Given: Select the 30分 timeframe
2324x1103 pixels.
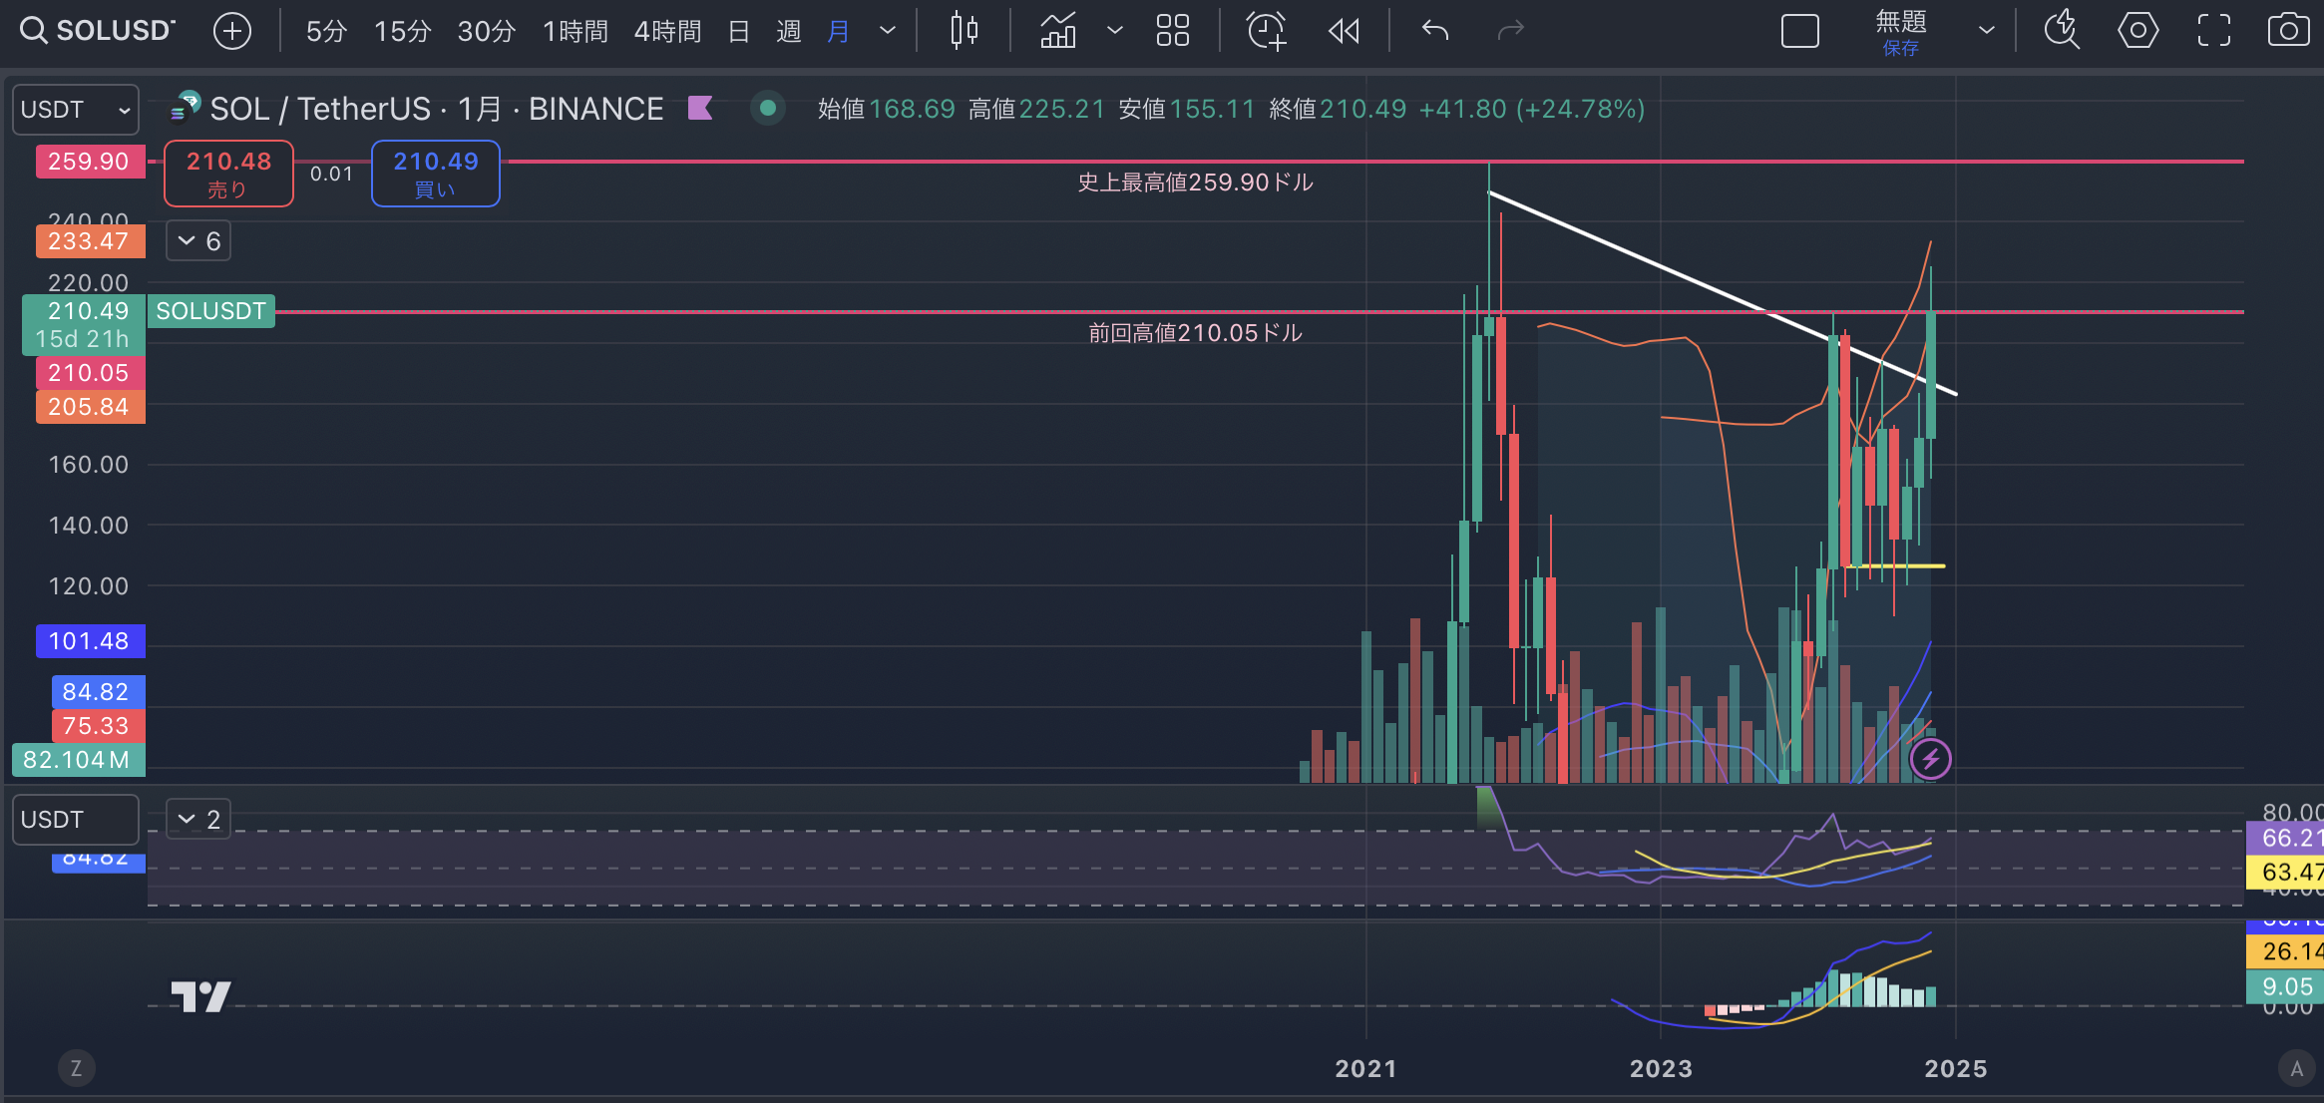Looking at the screenshot, I should [x=486, y=31].
